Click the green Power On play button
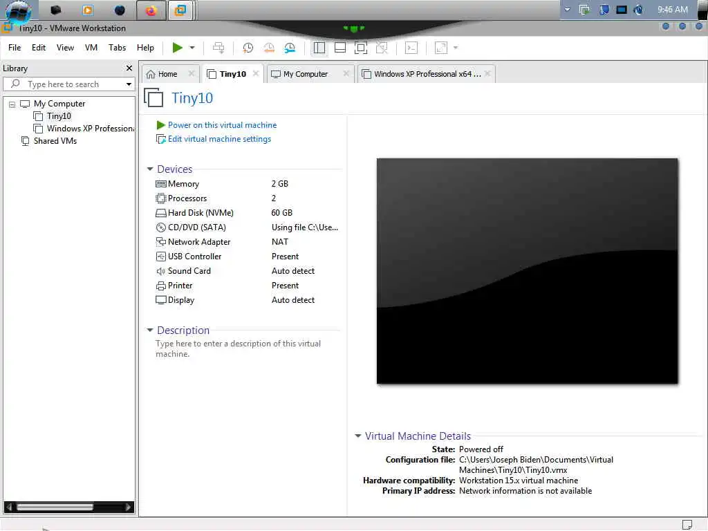The image size is (708, 531). click(x=178, y=48)
